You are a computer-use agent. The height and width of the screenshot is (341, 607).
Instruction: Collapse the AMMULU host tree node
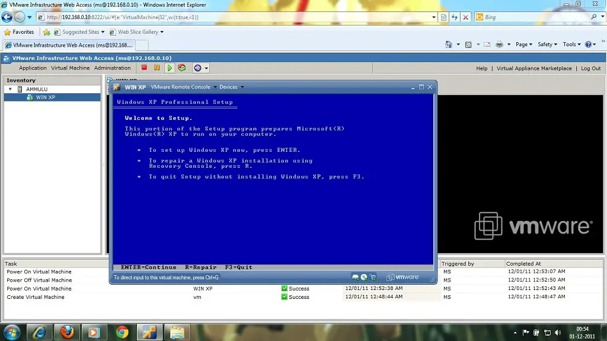click(11, 89)
